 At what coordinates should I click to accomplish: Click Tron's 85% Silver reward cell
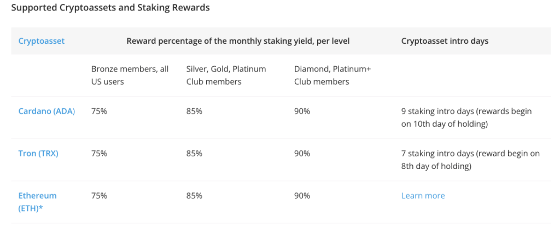click(x=194, y=153)
